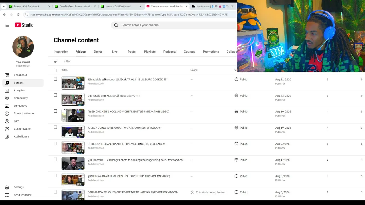
Task: Open the Audio library icon
Action: (x=7, y=137)
